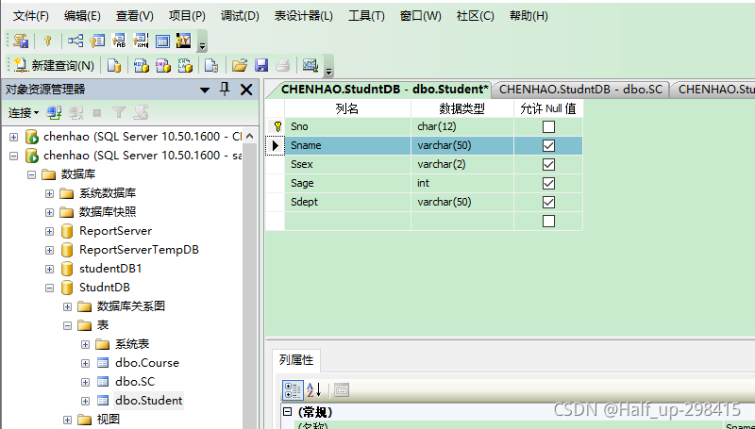Click the Analysis Services DMX Query icon
This screenshot has width=755, height=429.
[162, 65]
